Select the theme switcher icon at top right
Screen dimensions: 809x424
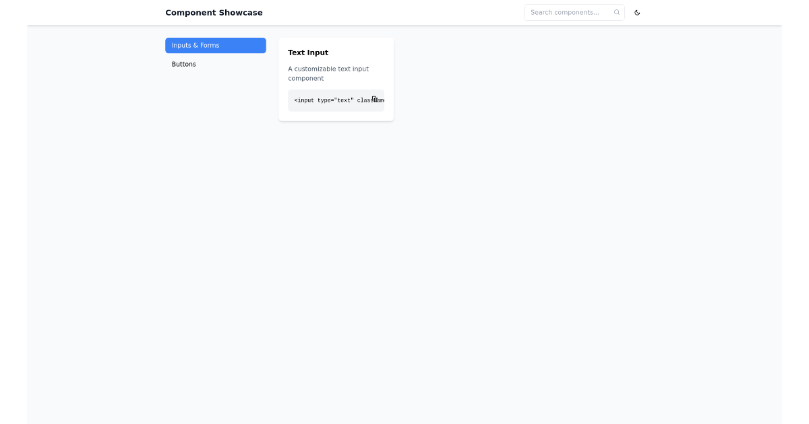click(637, 12)
